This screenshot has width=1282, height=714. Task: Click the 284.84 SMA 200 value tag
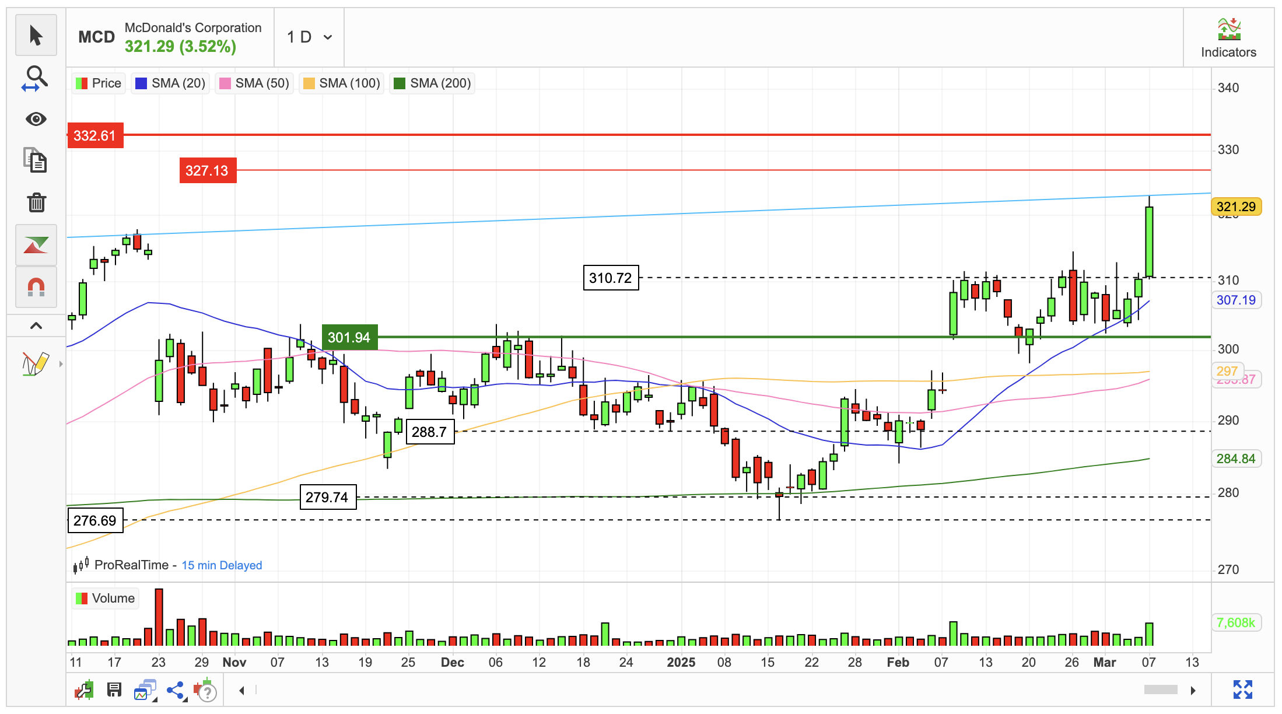pos(1237,459)
